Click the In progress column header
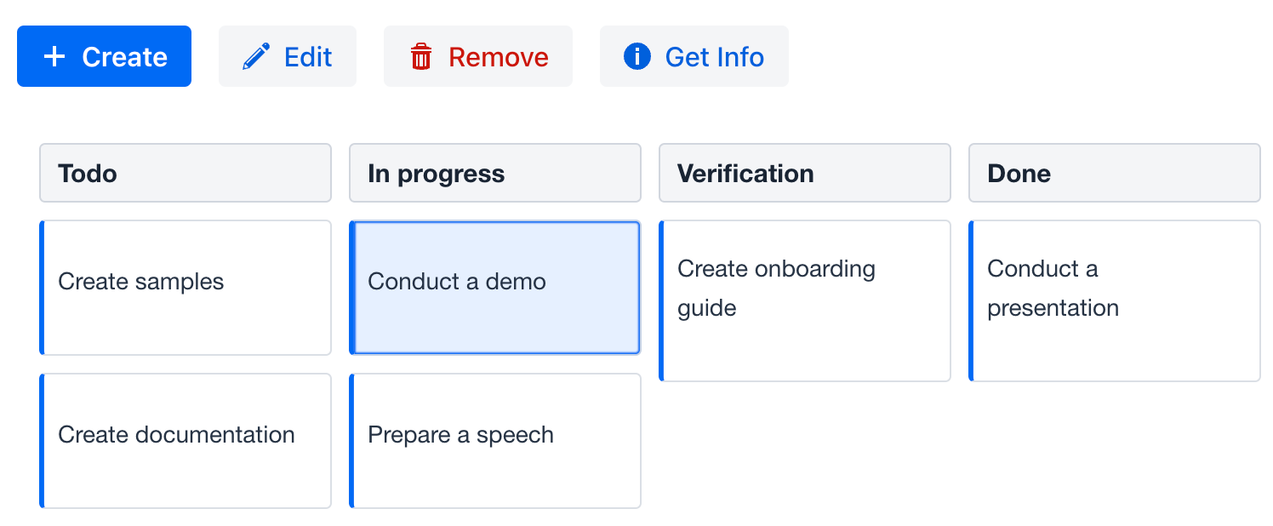The width and height of the screenshot is (1273, 526). (494, 173)
